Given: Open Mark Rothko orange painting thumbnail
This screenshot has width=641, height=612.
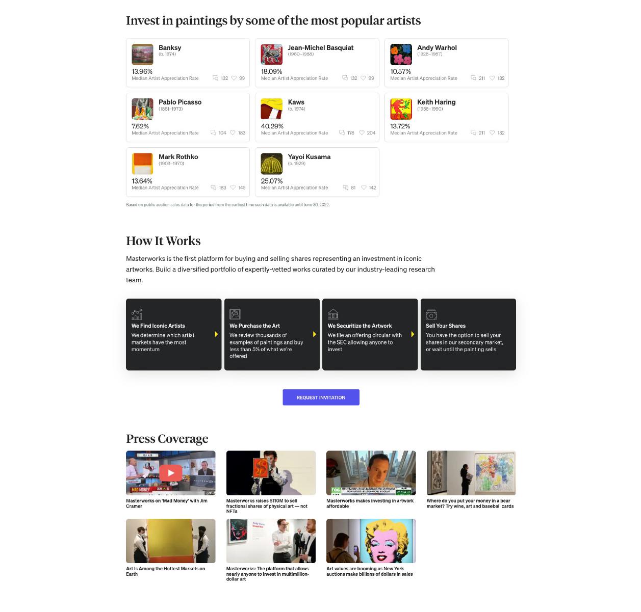Looking at the screenshot, I should pyautogui.click(x=142, y=164).
